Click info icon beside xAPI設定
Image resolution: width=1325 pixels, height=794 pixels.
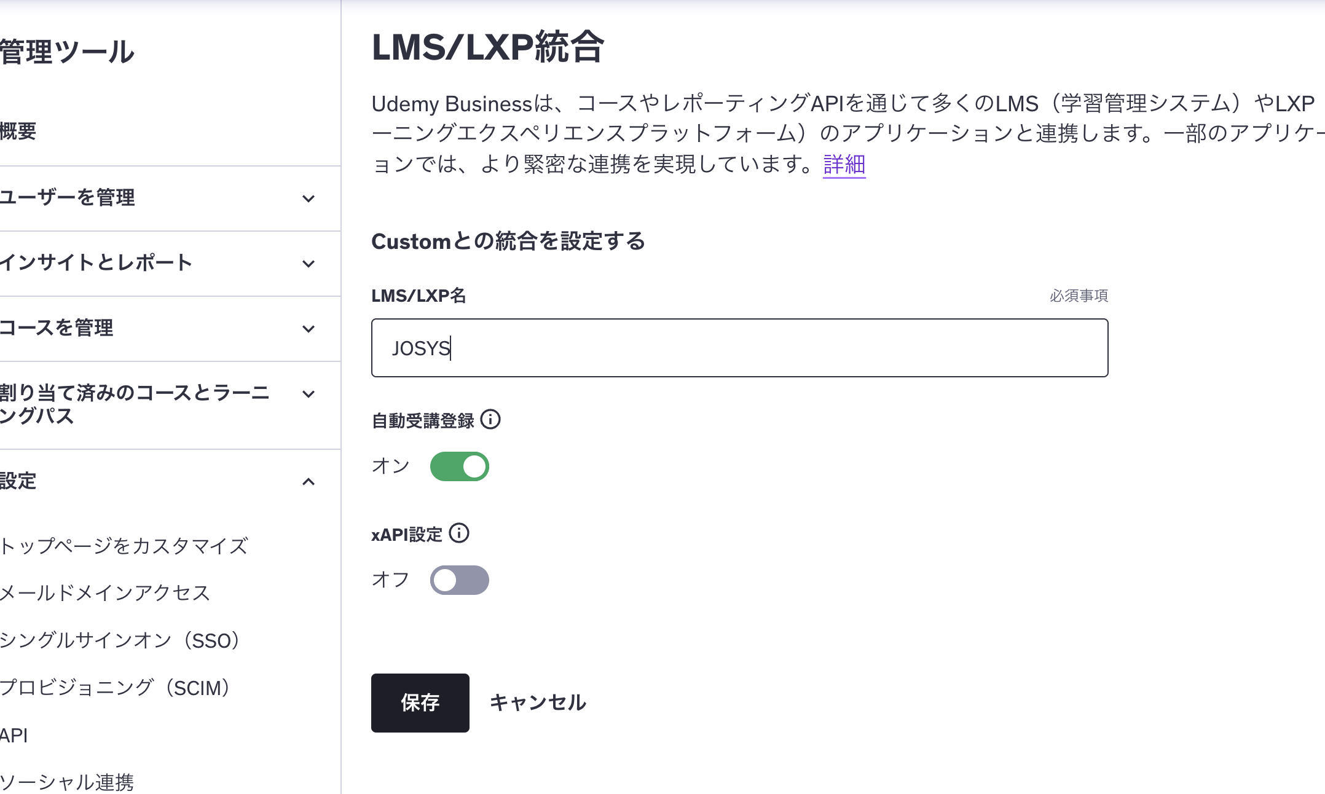[459, 533]
